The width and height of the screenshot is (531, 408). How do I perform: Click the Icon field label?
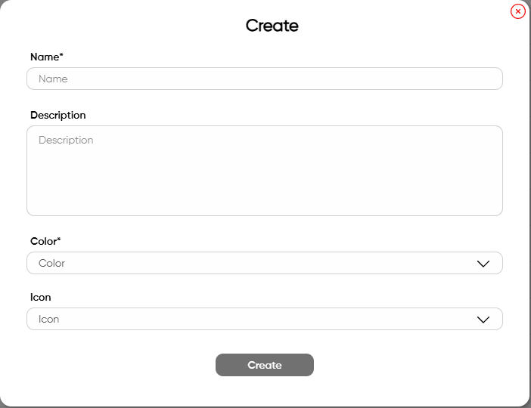(x=41, y=297)
